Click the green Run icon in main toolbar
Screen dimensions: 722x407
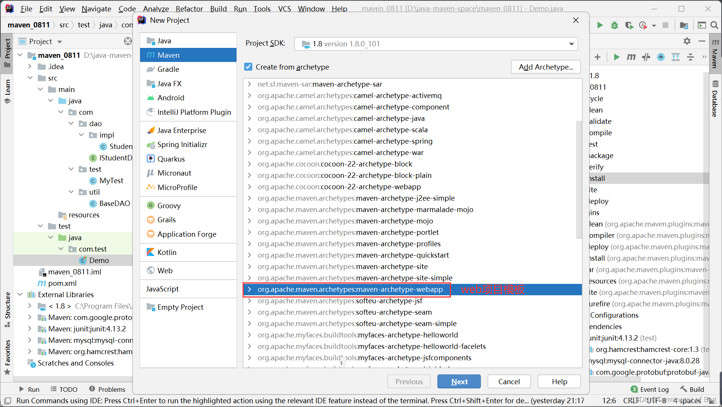click(x=600, y=25)
